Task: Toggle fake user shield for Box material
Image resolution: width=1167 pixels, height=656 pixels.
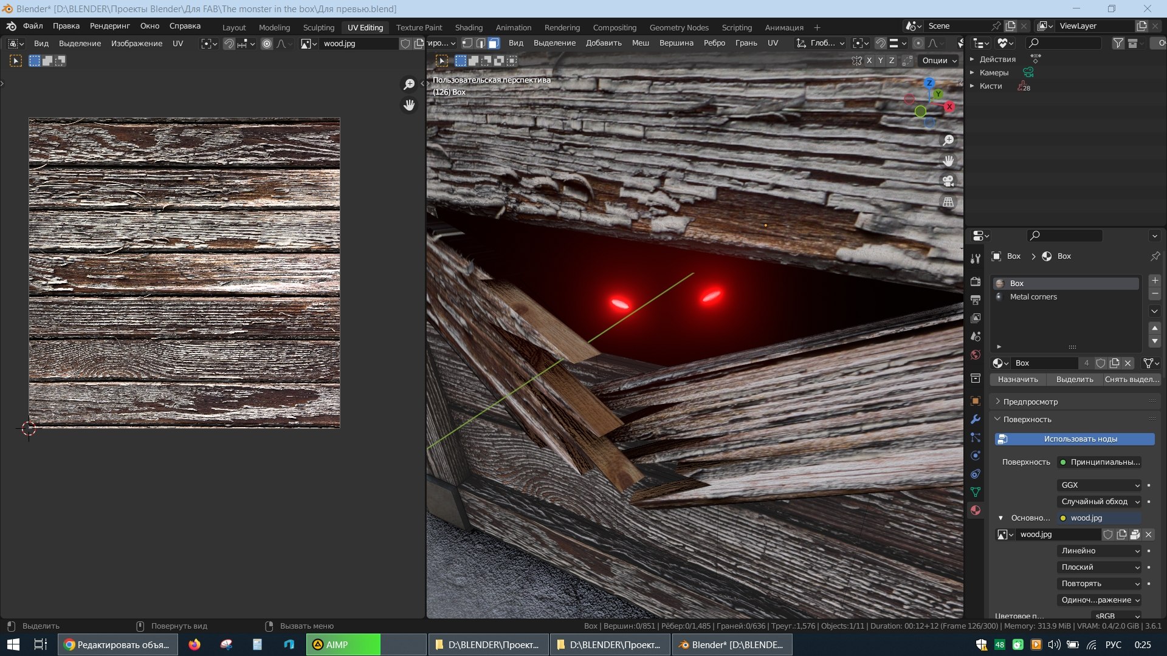Action: click(x=1101, y=363)
